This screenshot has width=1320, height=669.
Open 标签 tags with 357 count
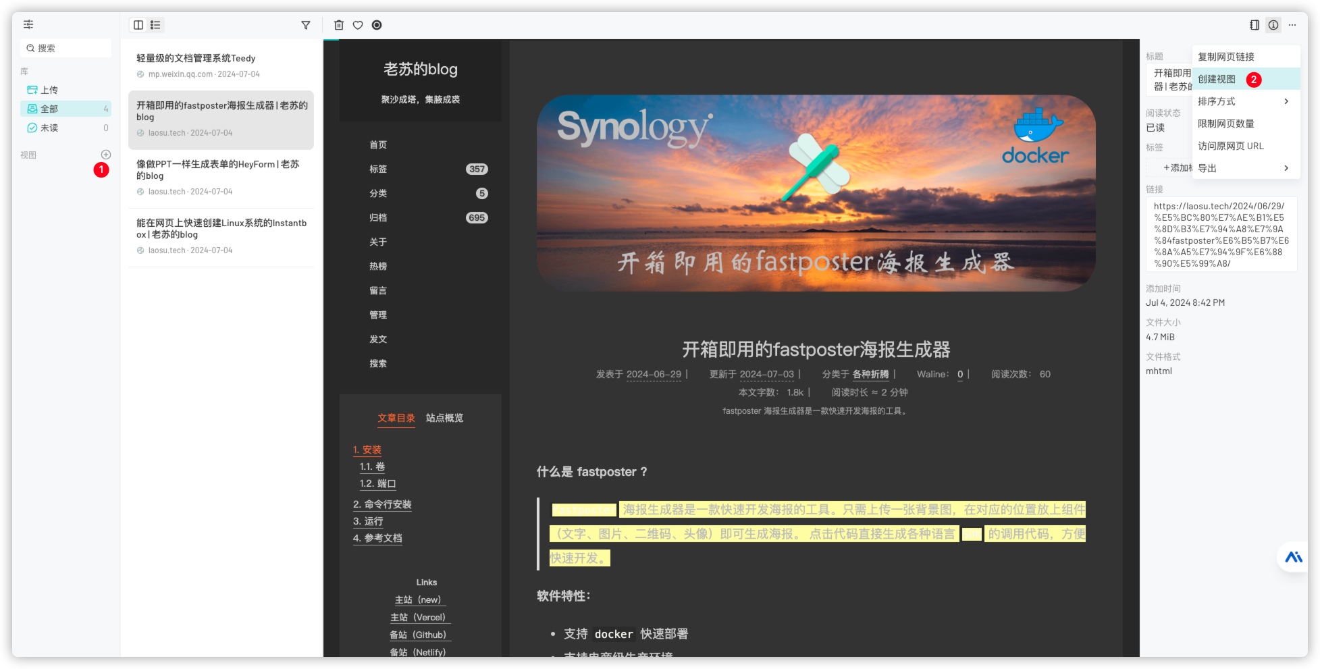(420, 169)
